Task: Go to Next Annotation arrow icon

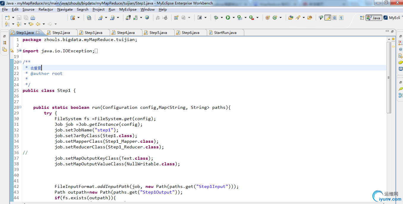Action: point(7,24)
